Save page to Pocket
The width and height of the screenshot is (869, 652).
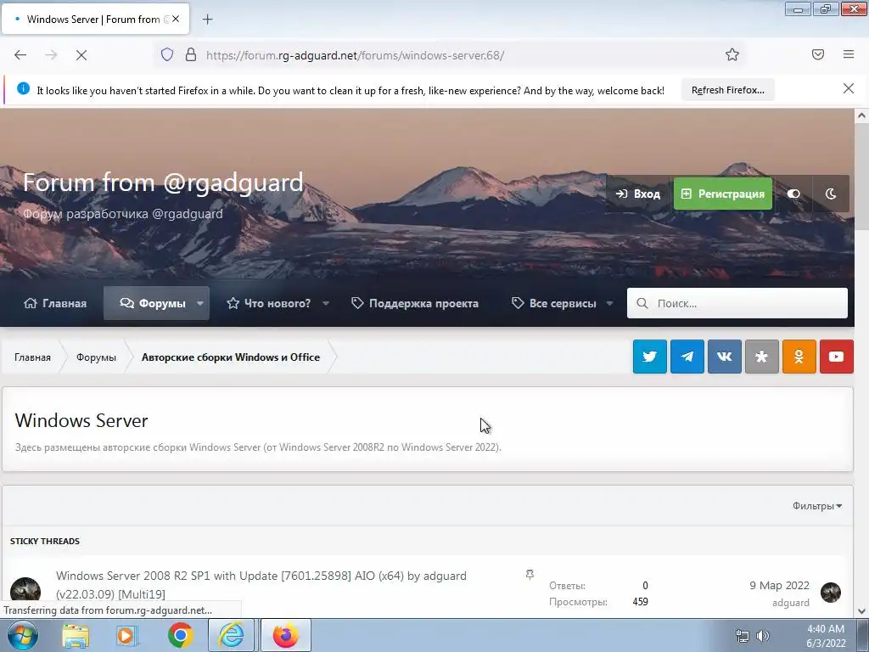coord(818,54)
